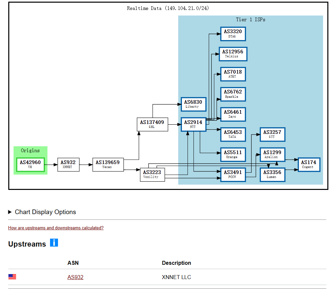Click the US flag icon in AS932 row
This screenshot has height=289, width=332.
pos(12,277)
